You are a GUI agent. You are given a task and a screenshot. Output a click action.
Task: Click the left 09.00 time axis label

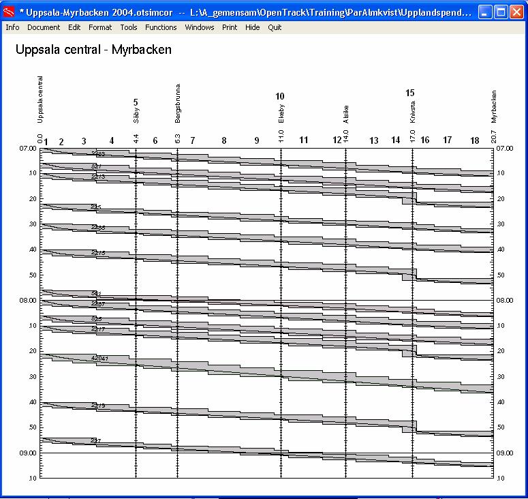click(x=28, y=453)
